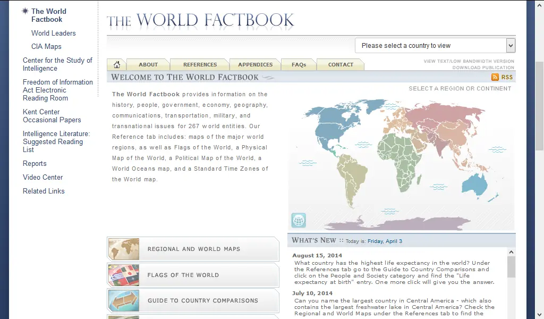This screenshot has width=544, height=319.
Task: Click the page scrollbar down arrow
Action: (540, 315)
